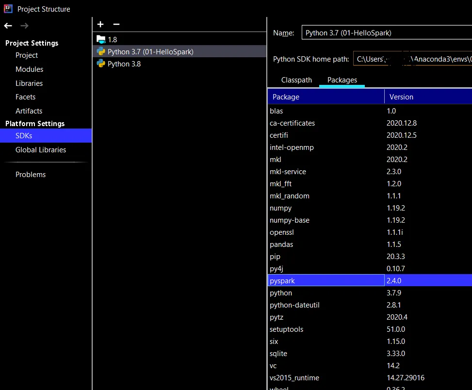
Task: Click the IntelliJ Project Structure window icon
Action: point(8,9)
